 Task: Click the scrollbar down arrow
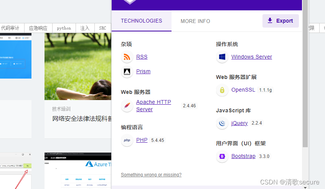[305, 187]
